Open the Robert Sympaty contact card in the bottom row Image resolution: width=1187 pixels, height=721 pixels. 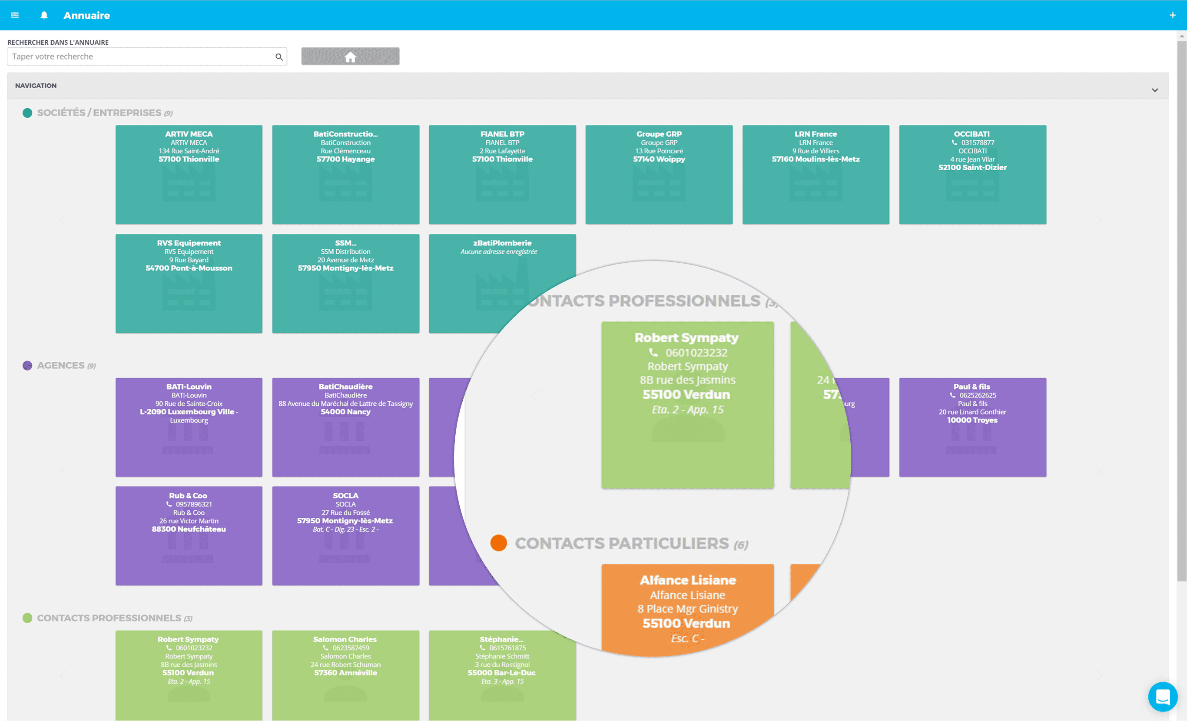pyautogui.click(x=189, y=676)
